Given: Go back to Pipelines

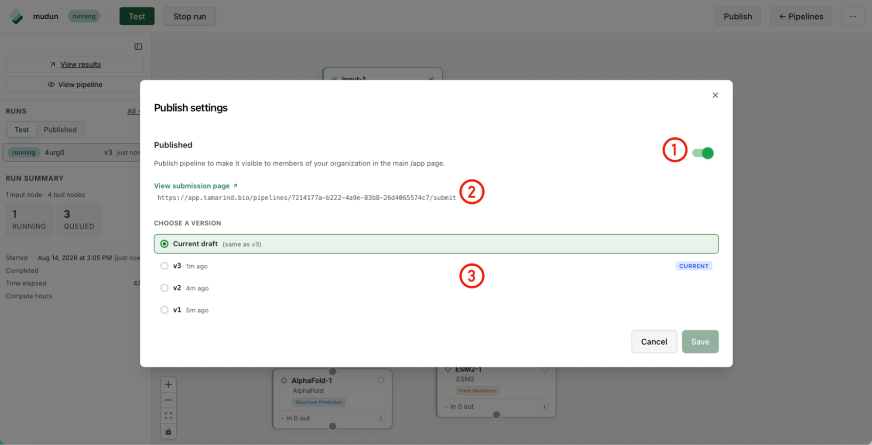Looking at the screenshot, I should [801, 16].
